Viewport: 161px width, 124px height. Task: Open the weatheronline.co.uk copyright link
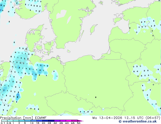(138, 121)
